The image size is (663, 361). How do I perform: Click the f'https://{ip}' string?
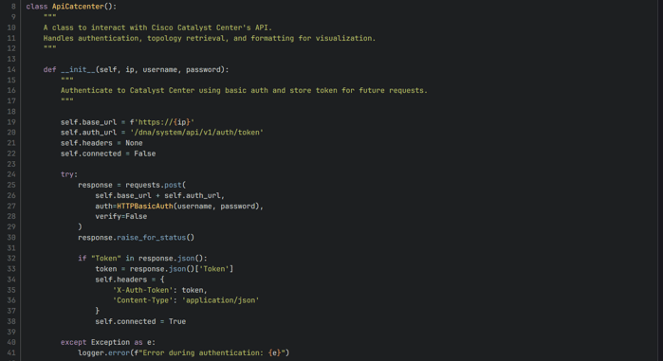(x=162, y=122)
